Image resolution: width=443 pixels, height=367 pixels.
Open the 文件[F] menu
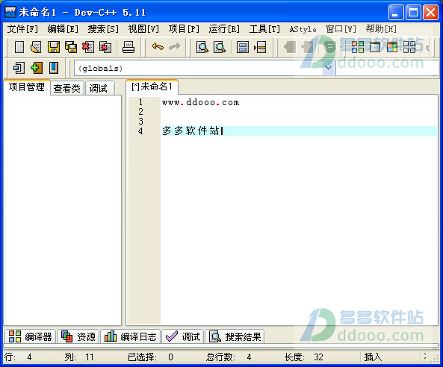(22, 29)
